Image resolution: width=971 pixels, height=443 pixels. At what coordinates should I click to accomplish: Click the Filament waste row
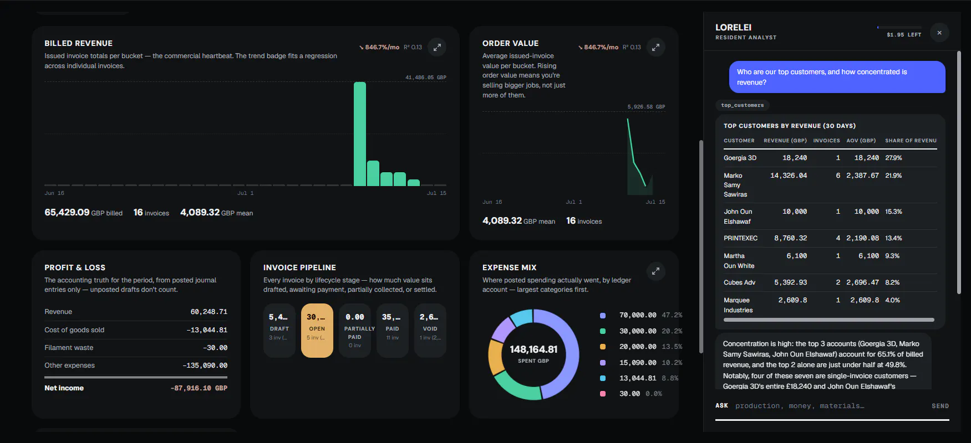pyautogui.click(x=136, y=348)
